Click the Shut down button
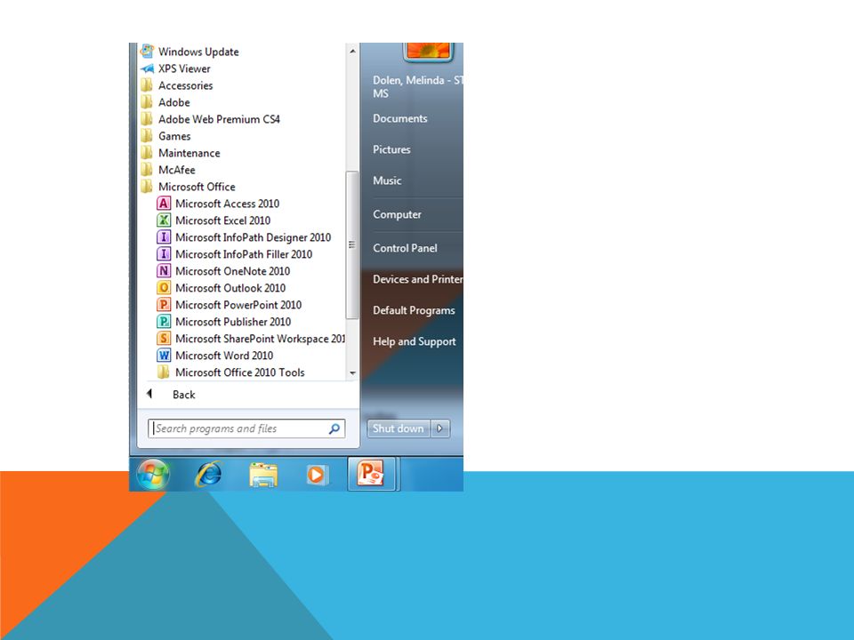The width and height of the screenshot is (854, 640). [399, 428]
